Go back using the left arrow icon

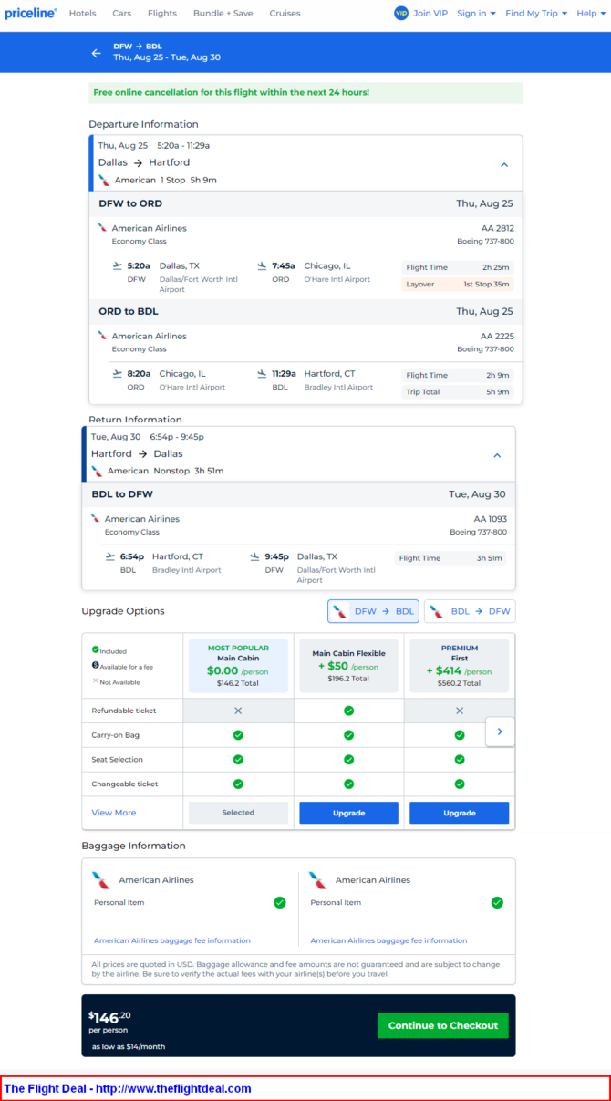pos(96,53)
